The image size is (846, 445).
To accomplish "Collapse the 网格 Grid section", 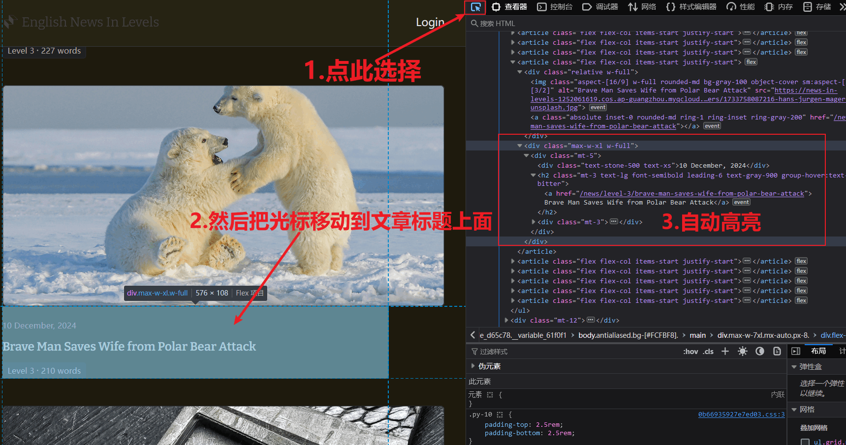I will tap(794, 410).
